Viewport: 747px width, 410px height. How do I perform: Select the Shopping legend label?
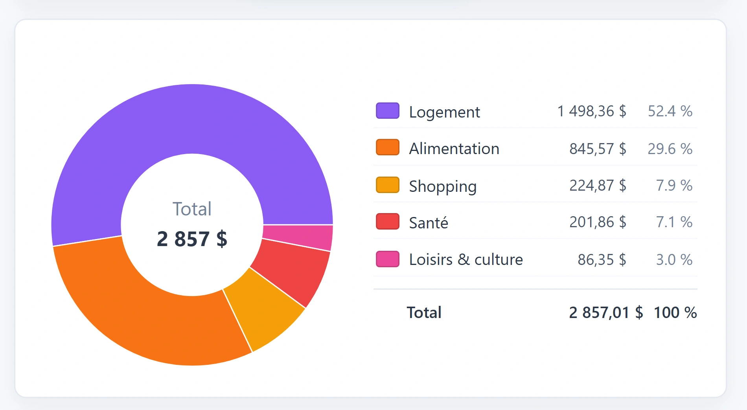[443, 186]
